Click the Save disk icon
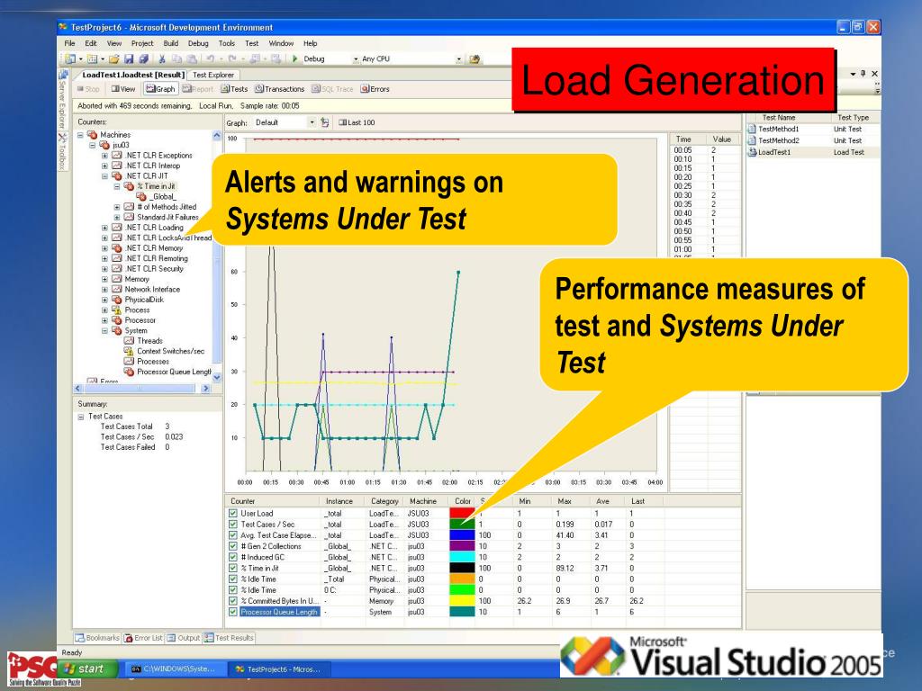This screenshot has height=691, width=922. tap(129, 58)
